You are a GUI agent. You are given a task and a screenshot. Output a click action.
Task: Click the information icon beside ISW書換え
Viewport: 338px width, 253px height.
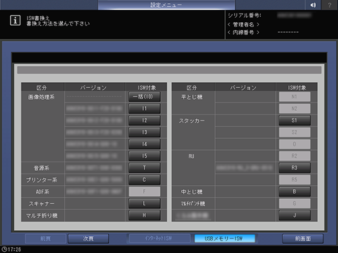coord(15,20)
